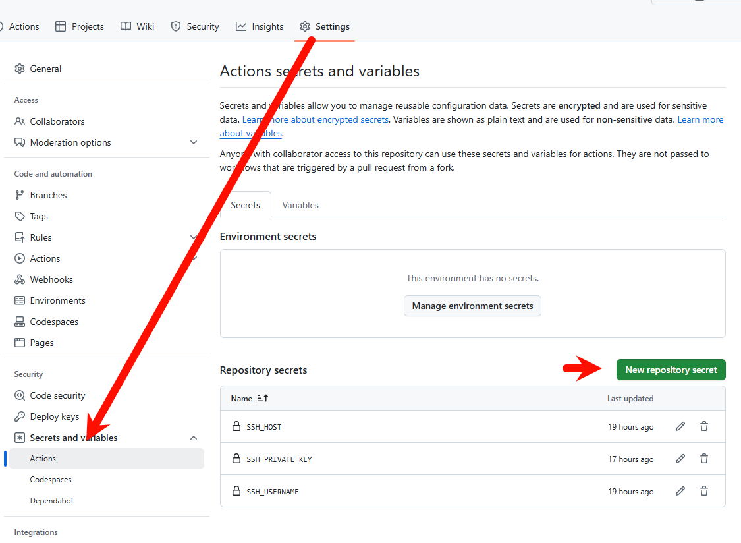Click the Tags tag icon

pos(19,216)
